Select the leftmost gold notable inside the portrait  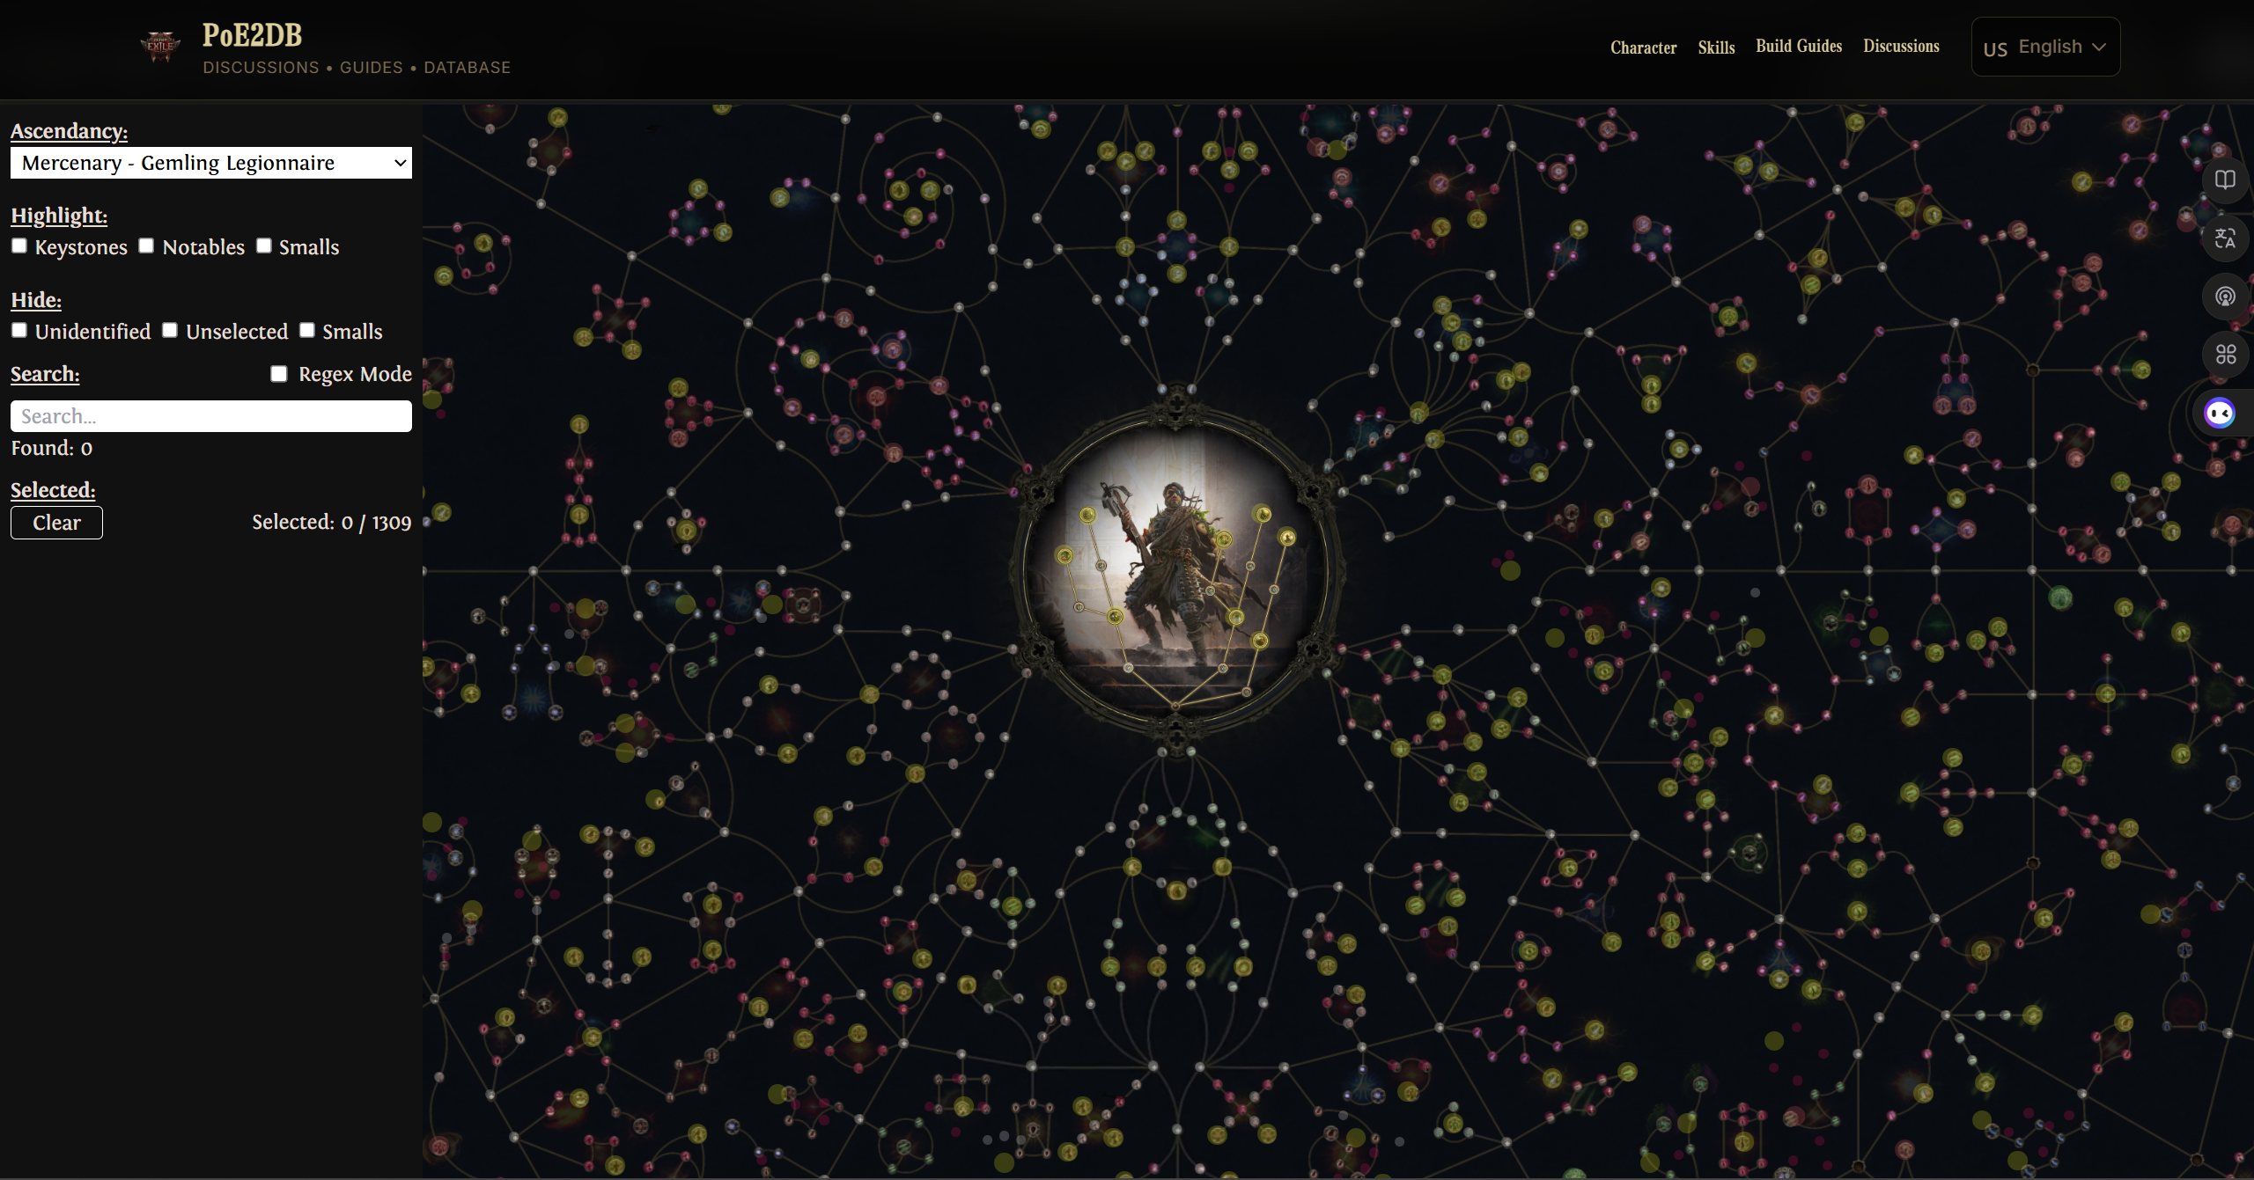pyautogui.click(x=1064, y=555)
